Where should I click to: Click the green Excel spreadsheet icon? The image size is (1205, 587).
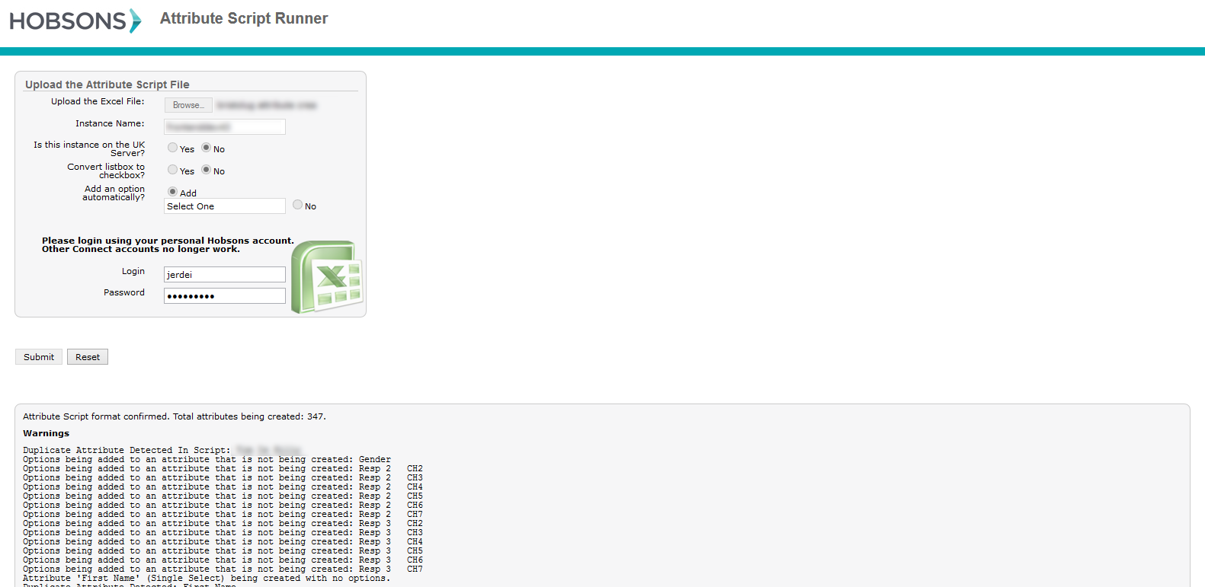point(327,276)
